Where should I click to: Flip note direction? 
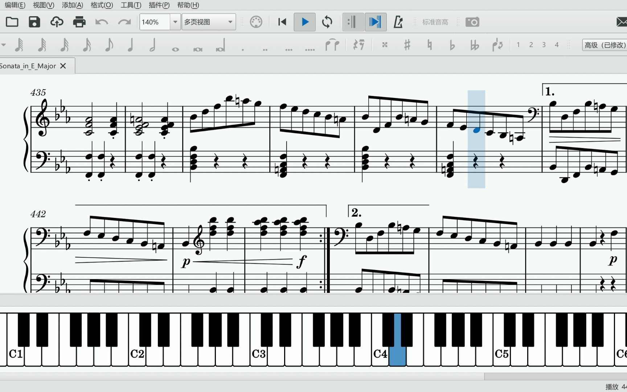(x=497, y=45)
